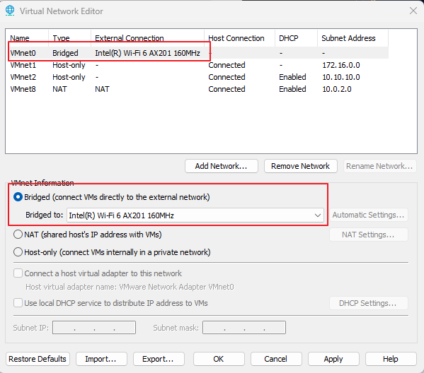
Task: Click the Add Network button
Action: pos(221,166)
